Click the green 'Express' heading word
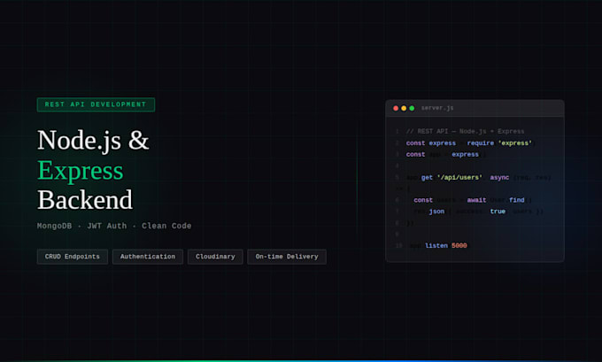The image size is (602, 362). [x=81, y=170]
